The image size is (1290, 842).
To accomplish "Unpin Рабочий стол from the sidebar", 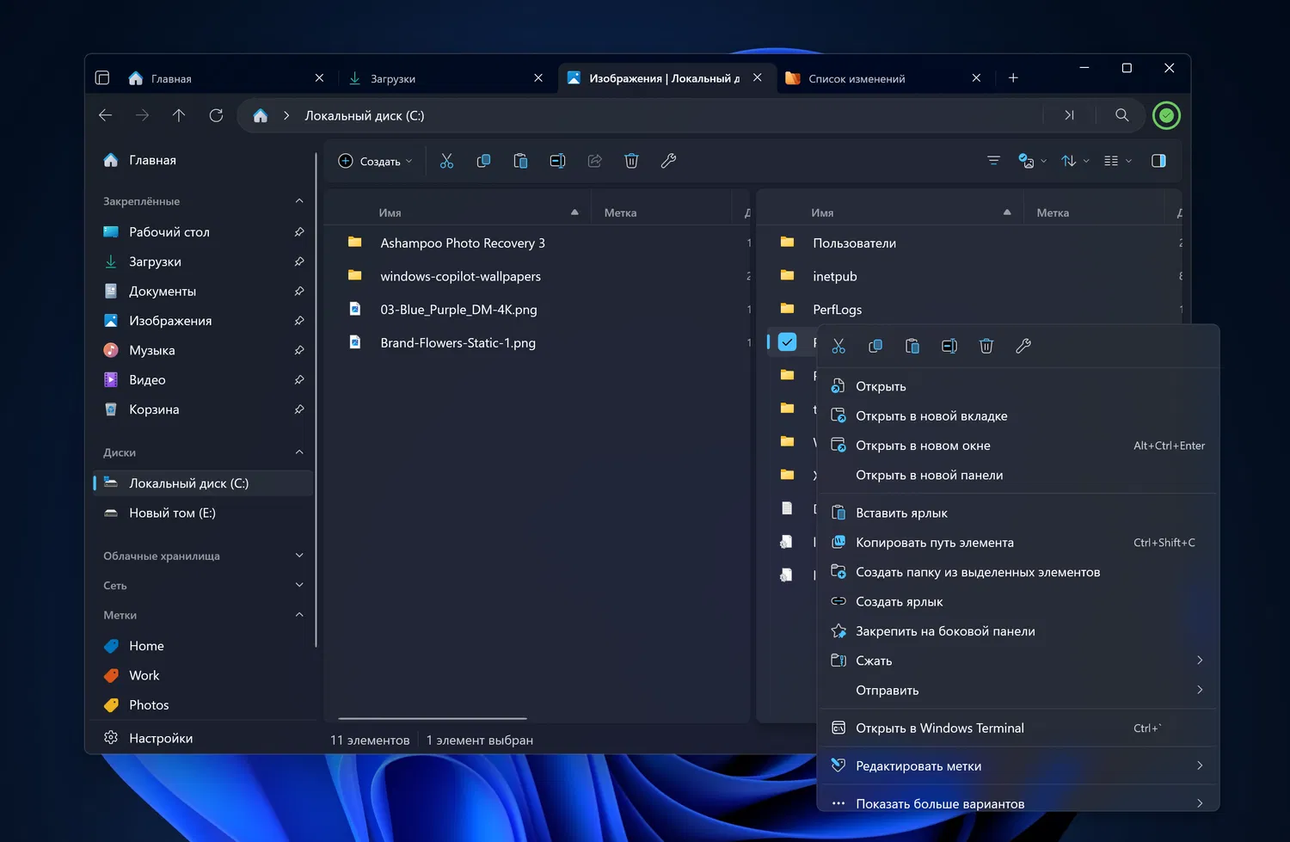I will (298, 232).
